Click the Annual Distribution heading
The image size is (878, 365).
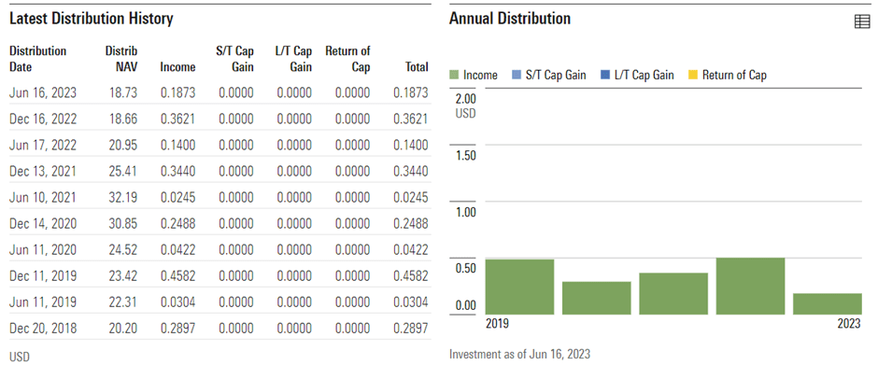510,19
